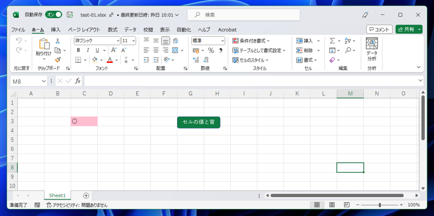The width and height of the screenshot is (434, 216).
Task: Toggle italic formatting
Action: point(88,50)
